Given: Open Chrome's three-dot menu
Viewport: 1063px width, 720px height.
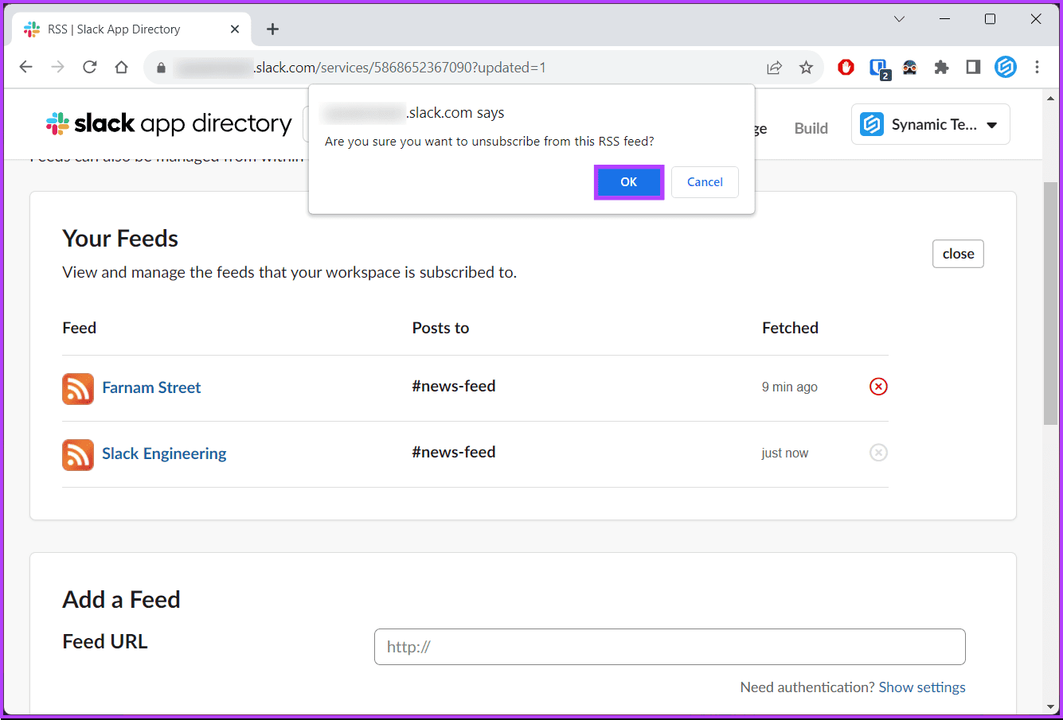Looking at the screenshot, I should 1037,68.
